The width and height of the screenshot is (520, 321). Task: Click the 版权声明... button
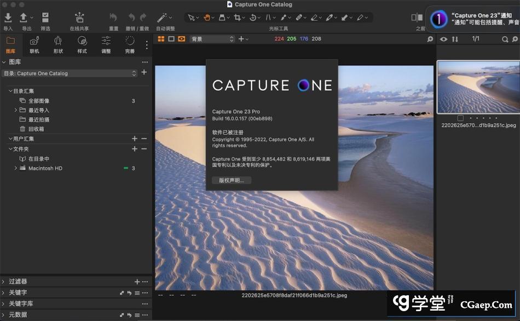pyautogui.click(x=232, y=180)
